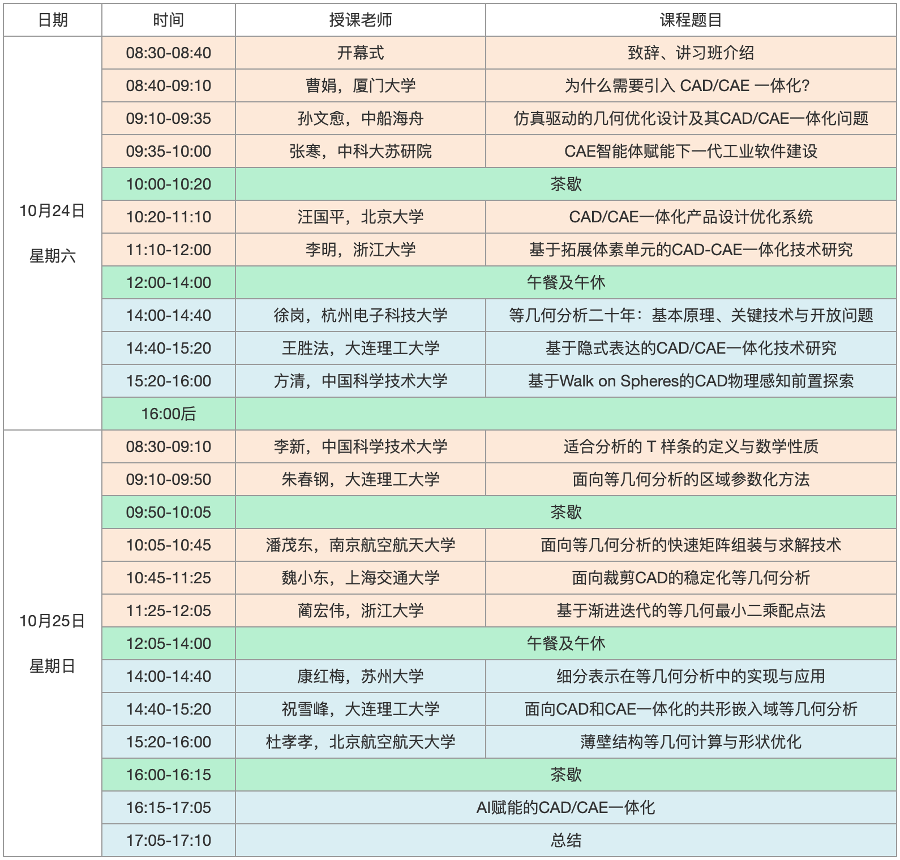Click the 15:20-16:00 time cell beside 杜孝孝
Image resolution: width=900 pixels, height=860 pixels.
(x=169, y=742)
